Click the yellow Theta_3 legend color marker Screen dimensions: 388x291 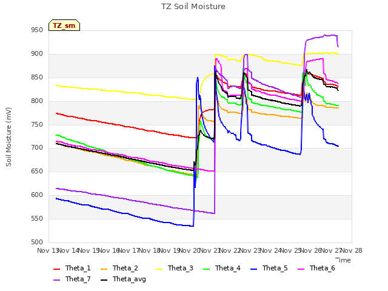pyautogui.click(x=159, y=269)
